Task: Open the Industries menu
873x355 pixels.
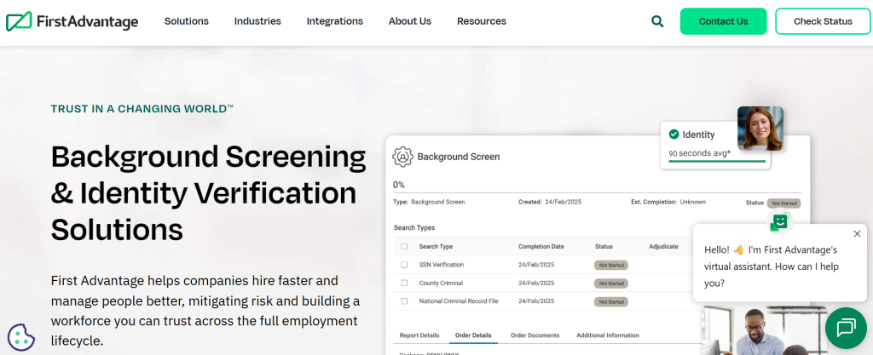Action: pos(257,21)
